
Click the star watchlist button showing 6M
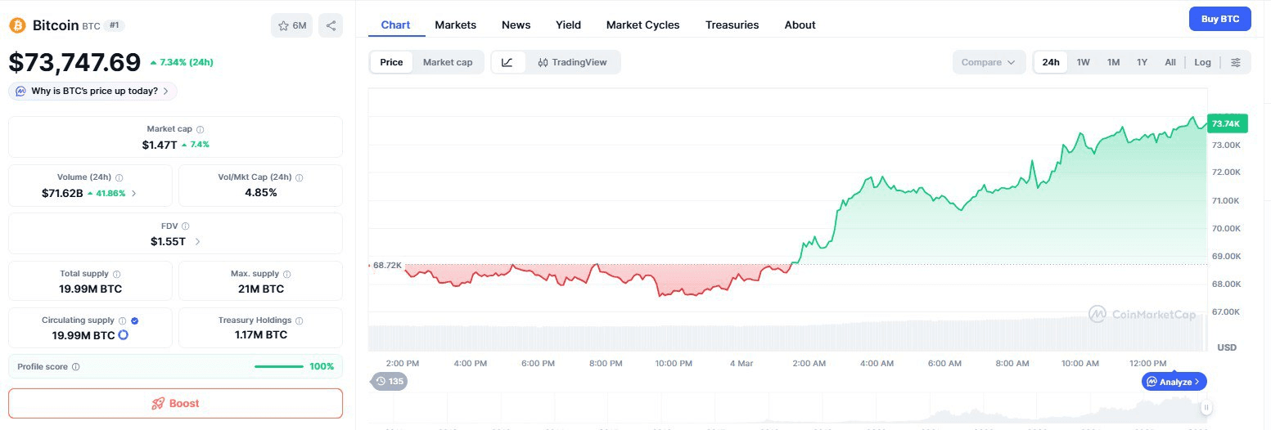[x=291, y=25]
